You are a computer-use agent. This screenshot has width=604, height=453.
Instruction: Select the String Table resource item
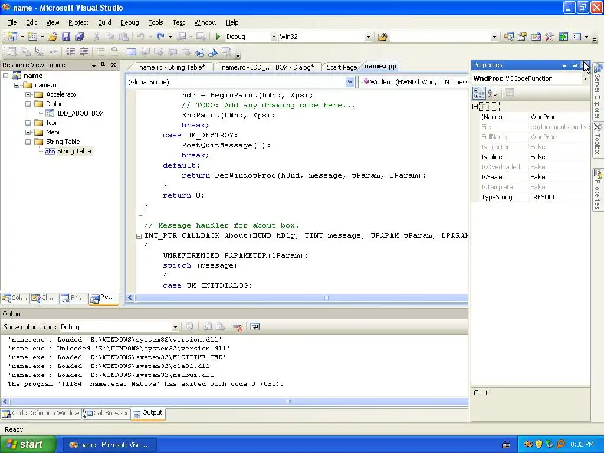pyautogui.click(x=74, y=151)
